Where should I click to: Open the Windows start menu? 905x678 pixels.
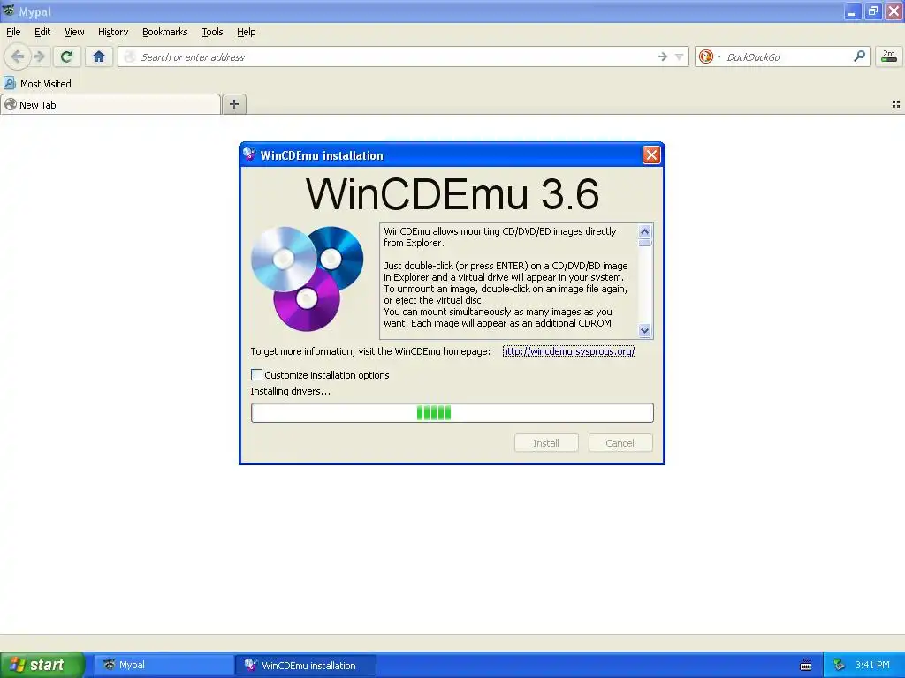pyautogui.click(x=42, y=665)
